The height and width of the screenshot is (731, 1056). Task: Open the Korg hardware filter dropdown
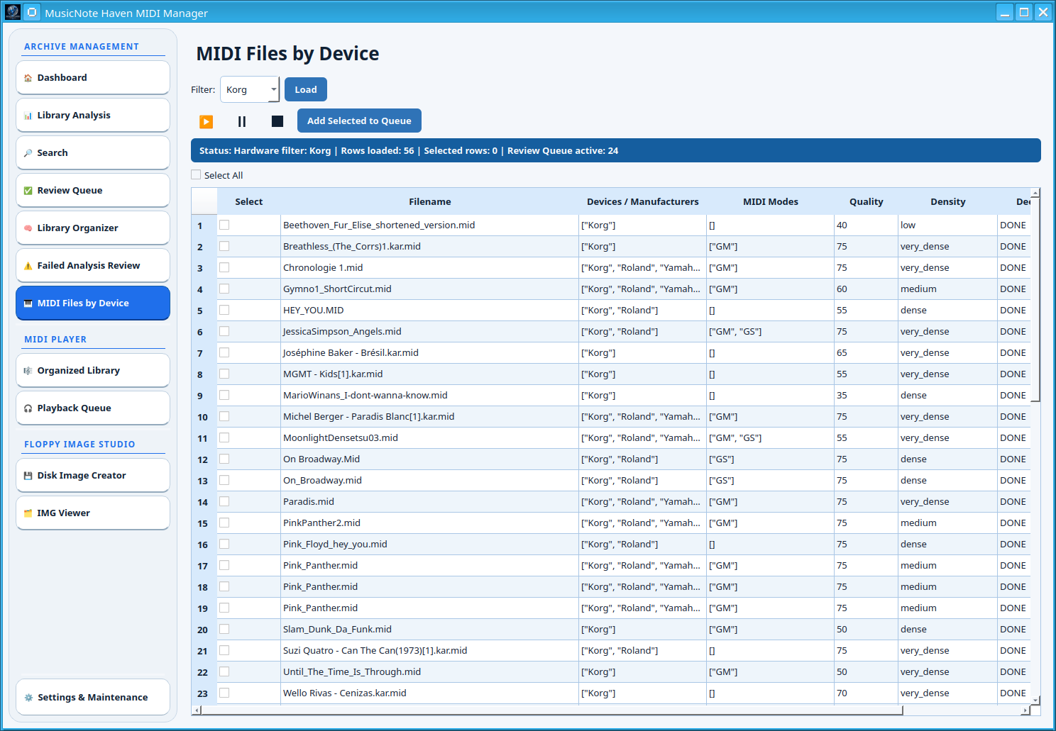[x=250, y=89]
